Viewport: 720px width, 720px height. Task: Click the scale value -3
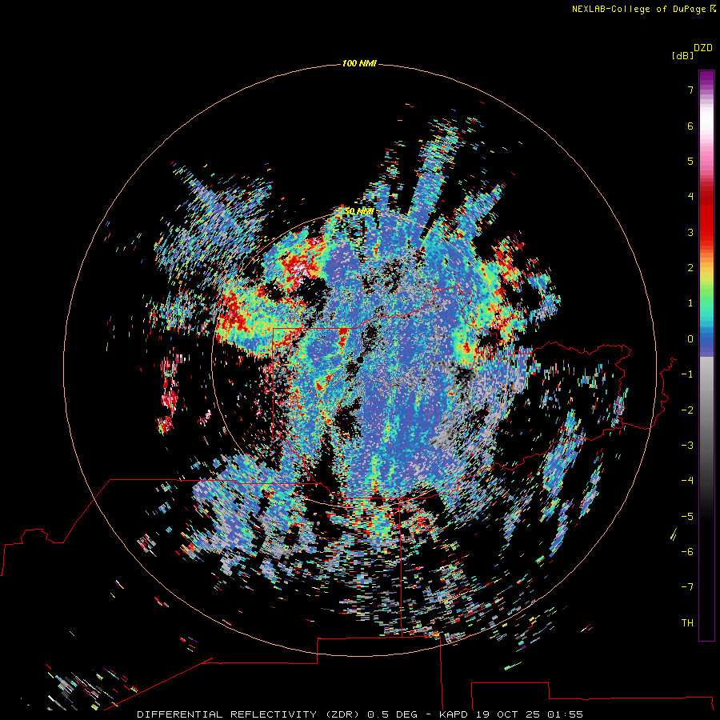click(x=687, y=446)
